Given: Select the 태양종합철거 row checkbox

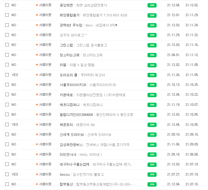Looking at the screenshot, I should coord(7,15).
